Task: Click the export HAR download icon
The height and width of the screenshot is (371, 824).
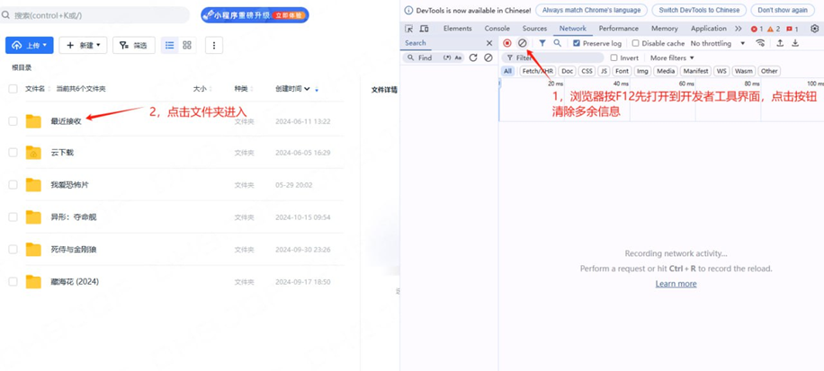Action: click(795, 43)
